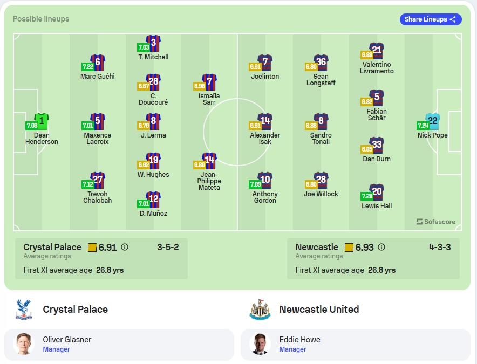The image size is (477, 364).
Task: Click Oliver Glasner's profile photo
Action: pos(24,344)
